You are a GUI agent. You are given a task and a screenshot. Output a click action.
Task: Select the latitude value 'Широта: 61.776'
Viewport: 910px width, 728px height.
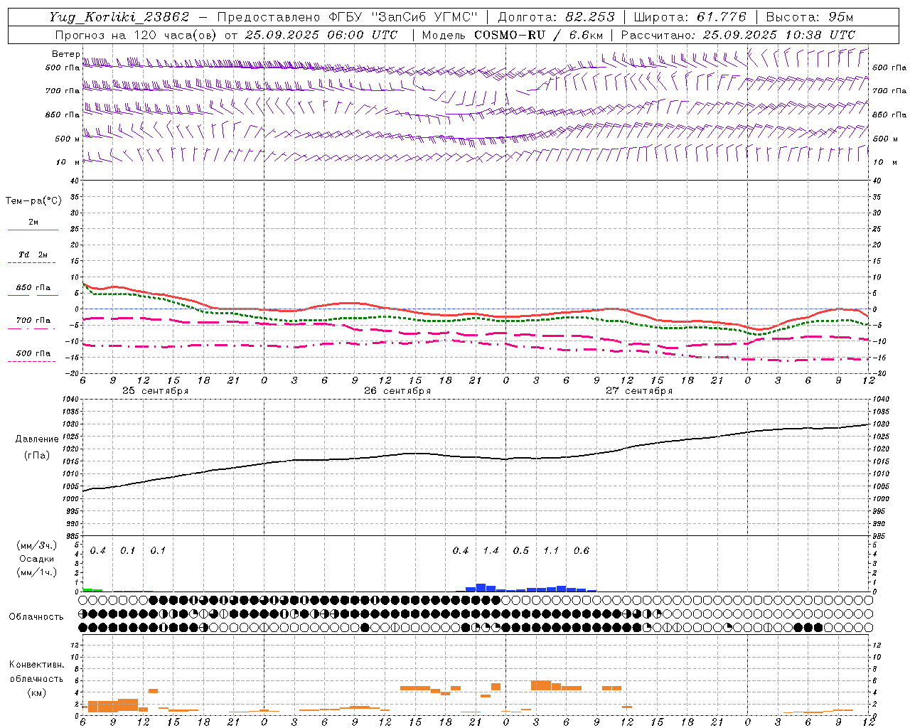coord(690,17)
